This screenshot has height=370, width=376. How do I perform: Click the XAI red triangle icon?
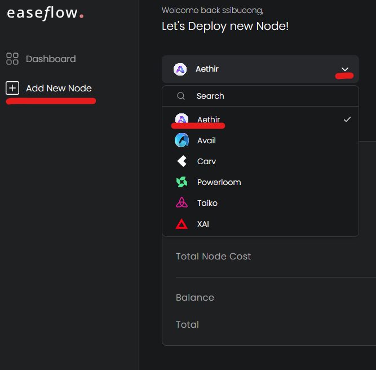[x=182, y=223]
